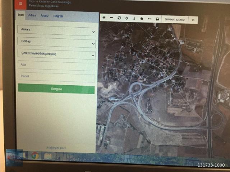This screenshot has width=230, height=172.
Task: Click the coordinates readout 39.8545 : 32.7632
Action: (x=175, y=19)
